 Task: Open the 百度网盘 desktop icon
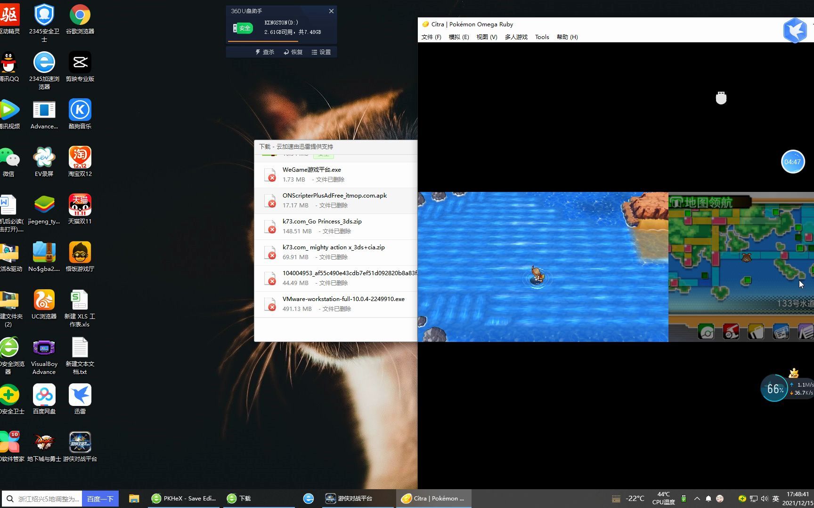[44, 399]
